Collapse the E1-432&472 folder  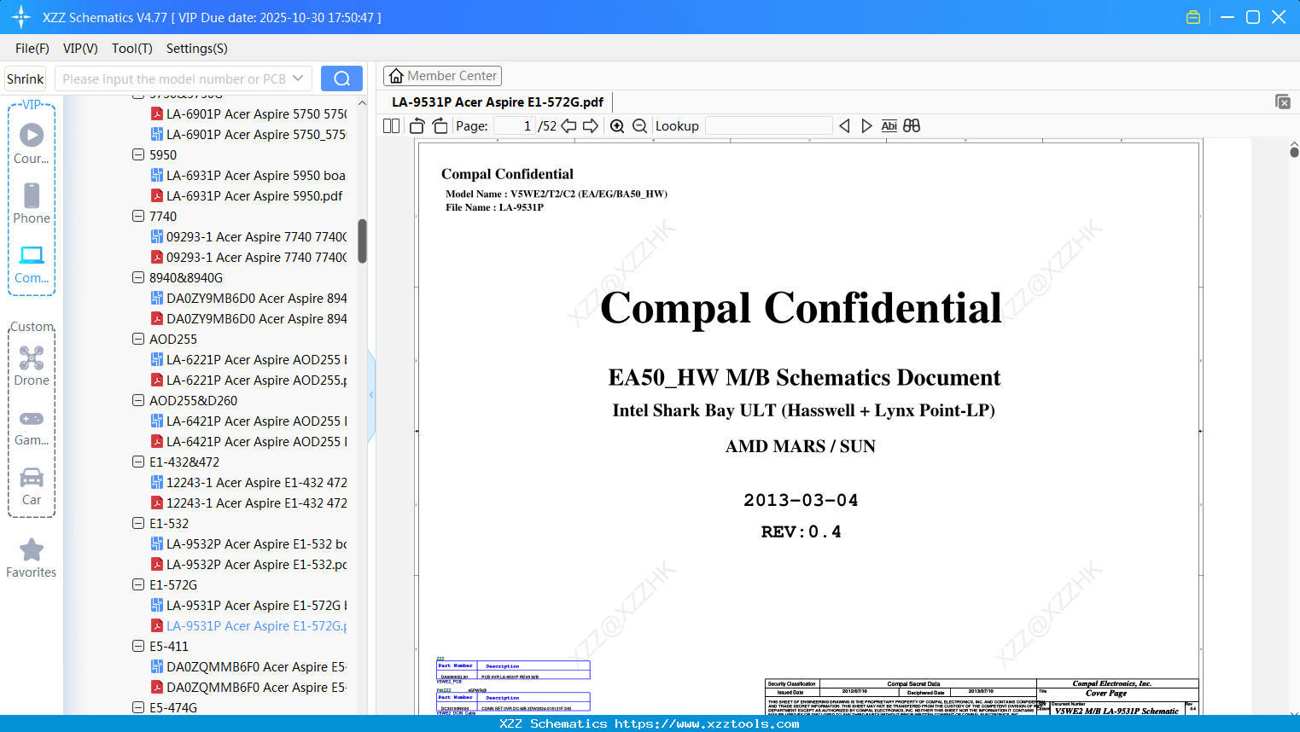138,462
